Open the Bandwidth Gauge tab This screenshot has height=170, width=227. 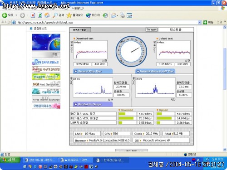93,104
